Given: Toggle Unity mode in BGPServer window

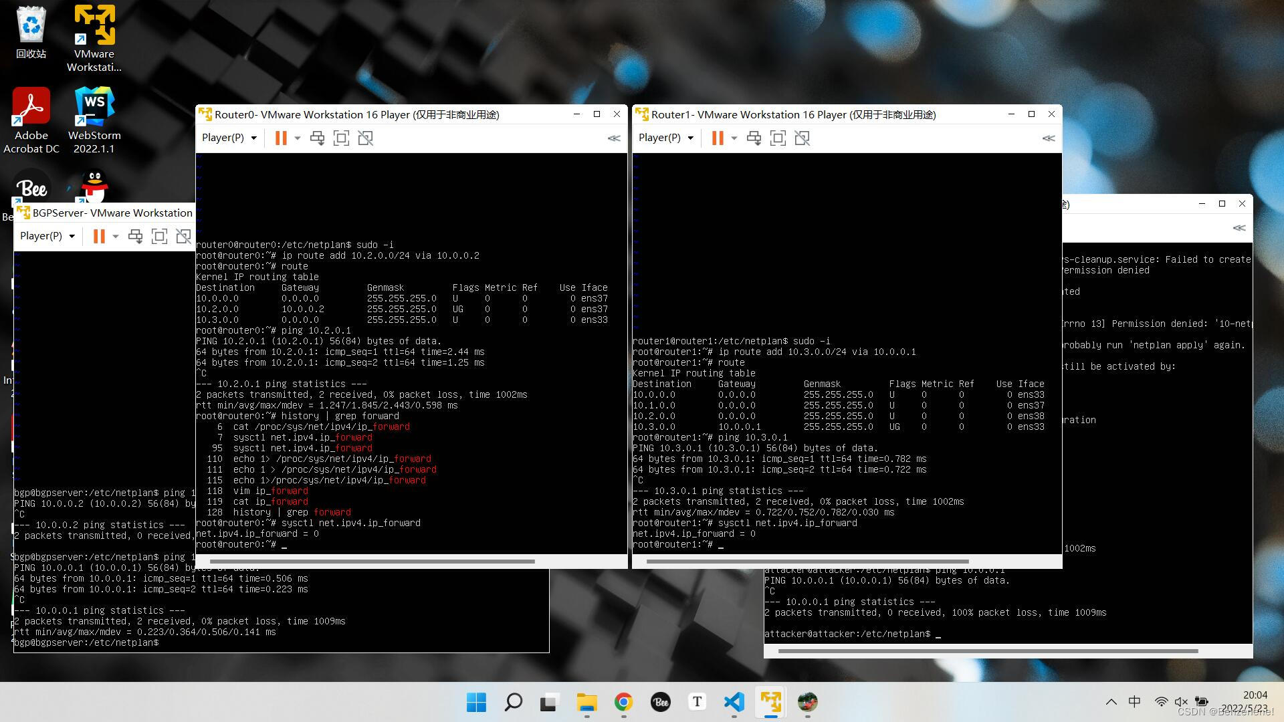Looking at the screenshot, I should [x=183, y=236].
